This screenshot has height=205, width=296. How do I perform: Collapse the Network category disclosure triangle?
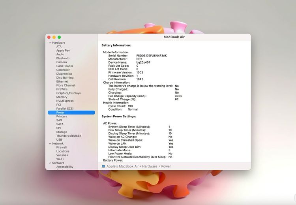pyautogui.click(x=50, y=143)
